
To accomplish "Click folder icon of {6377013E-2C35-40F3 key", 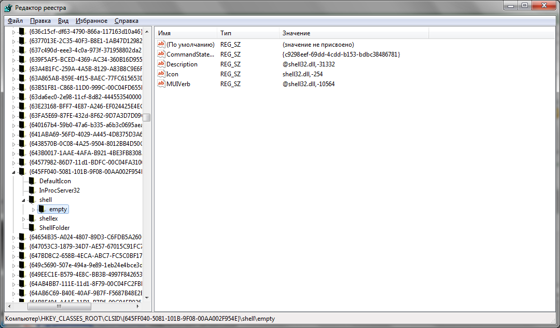I will point(22,40).
